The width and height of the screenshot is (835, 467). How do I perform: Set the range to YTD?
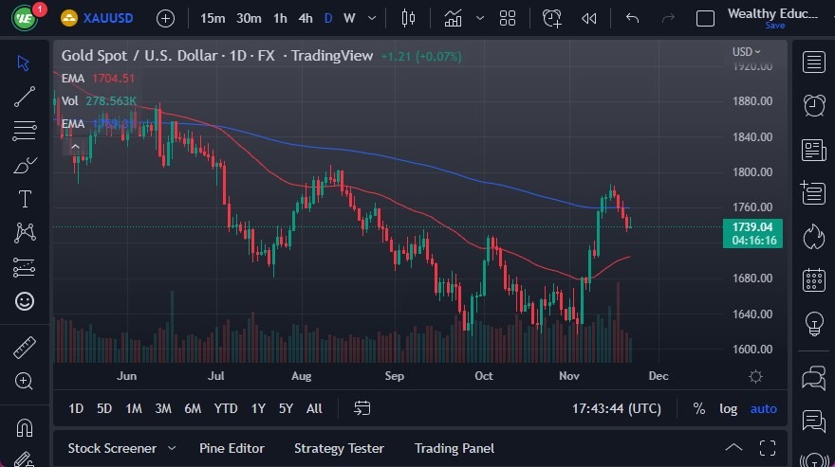point(226,408)
